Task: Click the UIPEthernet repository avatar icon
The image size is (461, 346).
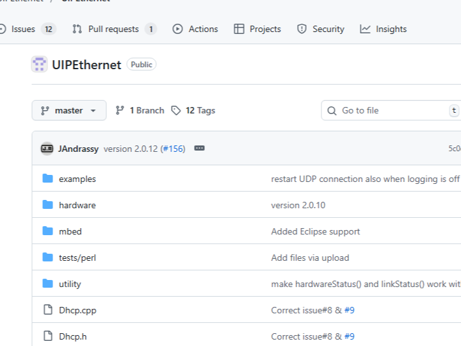Action: coord(39,64)
